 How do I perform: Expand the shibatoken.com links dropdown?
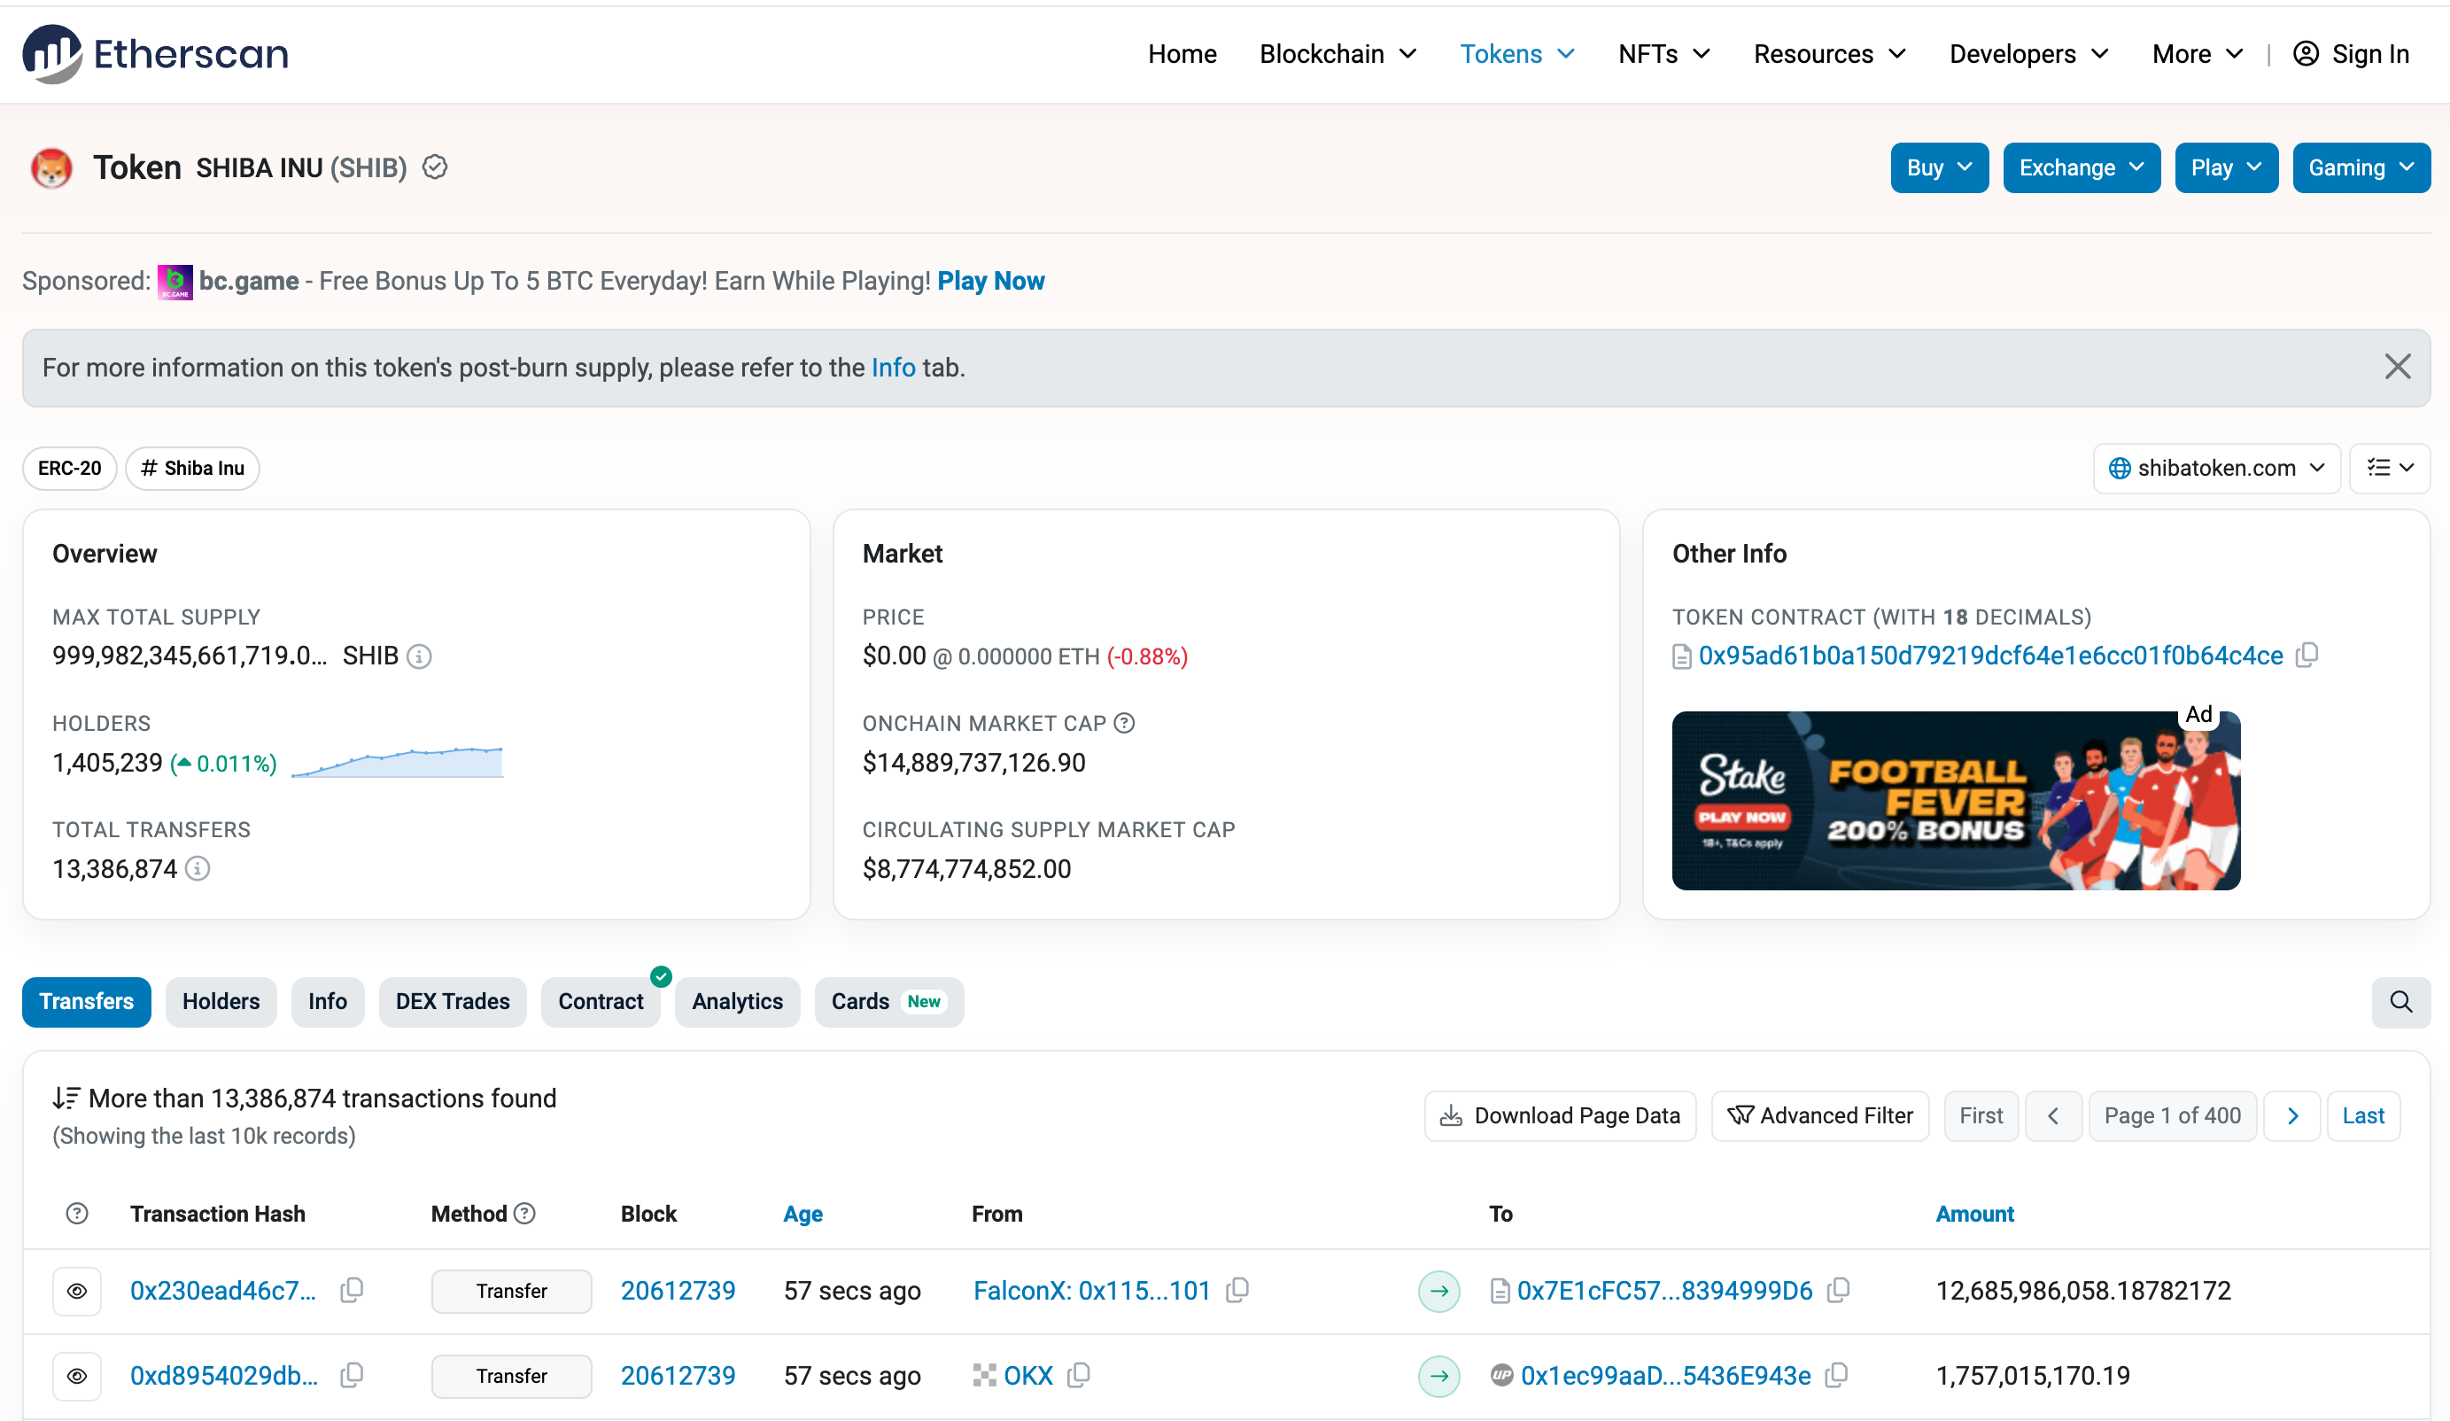tap(2215, 468)
